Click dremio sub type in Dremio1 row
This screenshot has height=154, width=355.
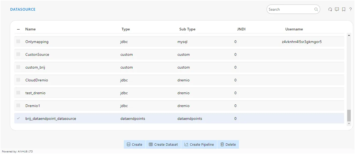click(x=184, y=106)
